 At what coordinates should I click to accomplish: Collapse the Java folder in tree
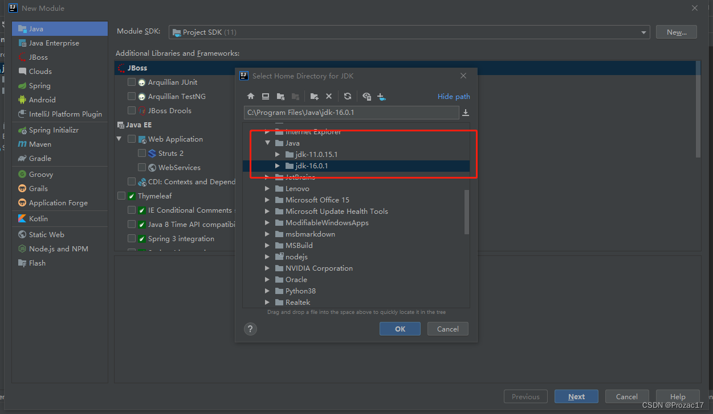point(267,143)
